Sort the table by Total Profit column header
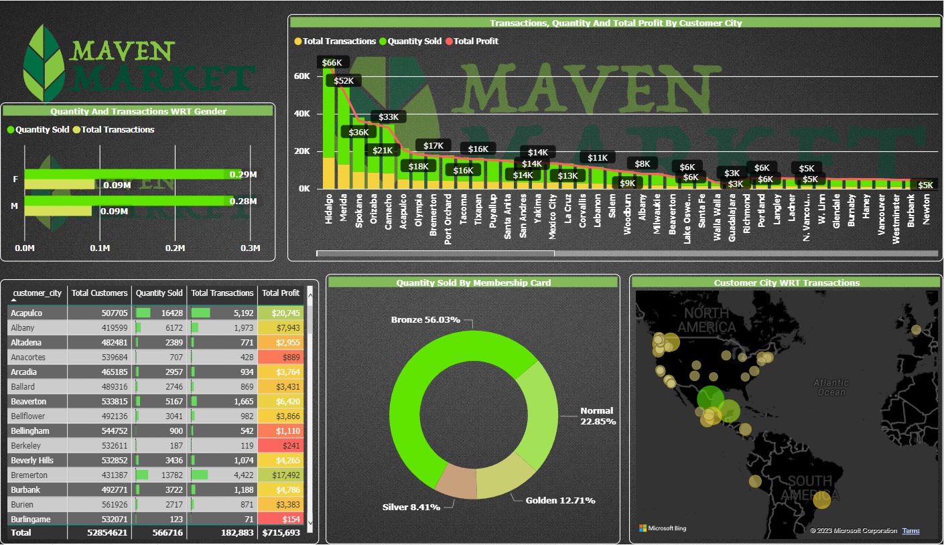 click(281, 293)
